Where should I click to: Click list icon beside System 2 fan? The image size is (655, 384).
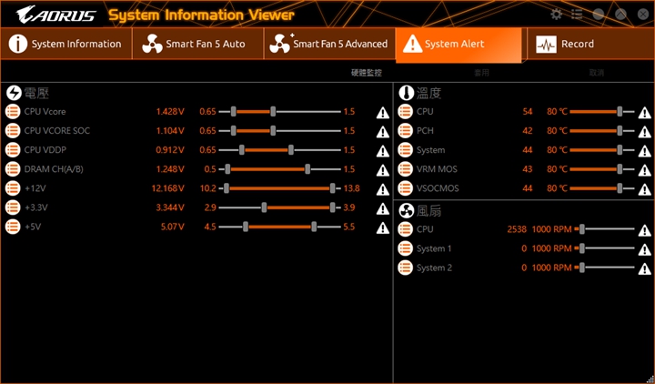(405, 268)
